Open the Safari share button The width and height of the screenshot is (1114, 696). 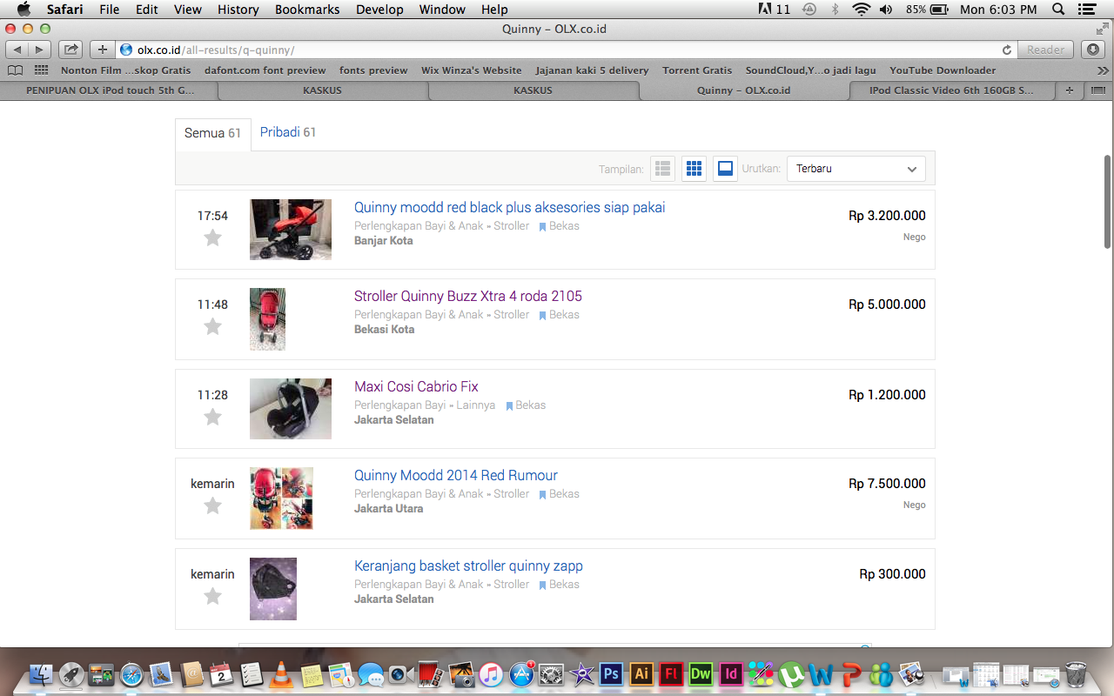(71, 50)
